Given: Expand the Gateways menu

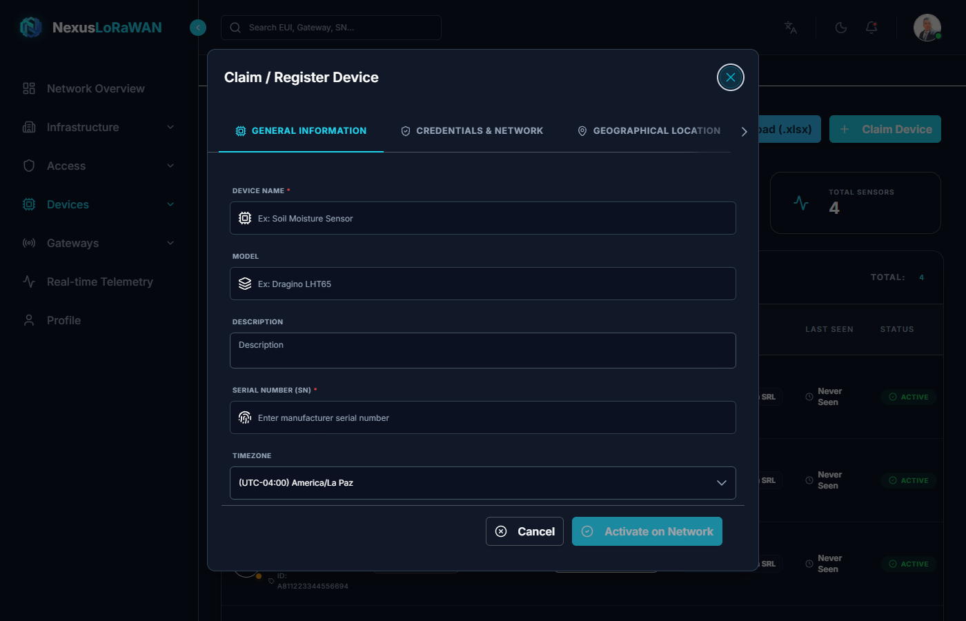Looking at the screenshot, I should tap(99, 243).
